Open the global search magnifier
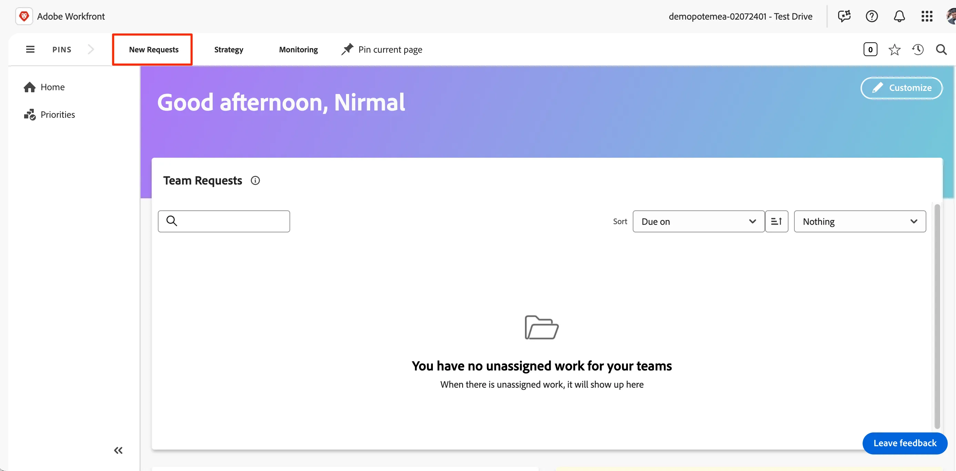 941,49
